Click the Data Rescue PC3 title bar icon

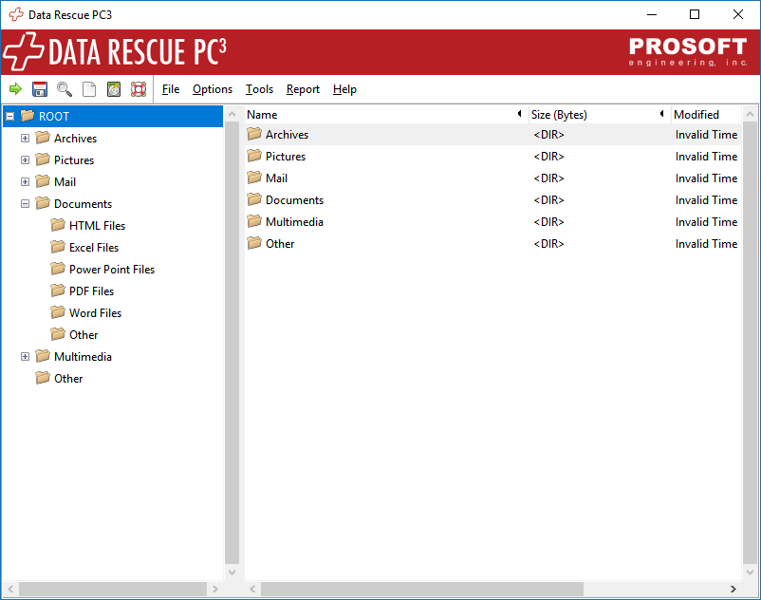[x=16, y=14]
